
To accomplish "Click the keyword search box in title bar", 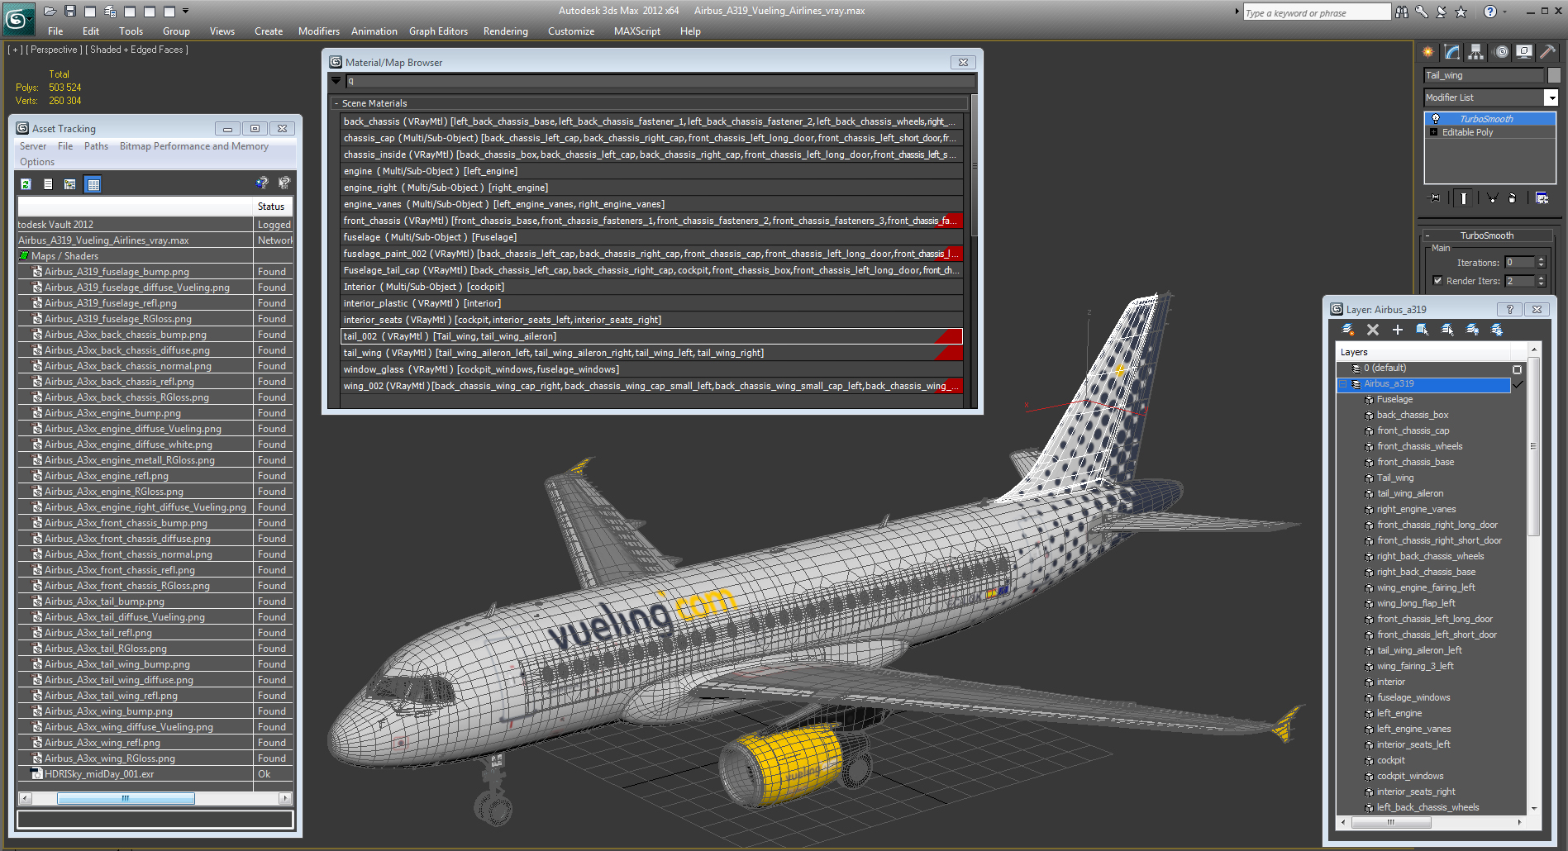I will (1317, 12).
